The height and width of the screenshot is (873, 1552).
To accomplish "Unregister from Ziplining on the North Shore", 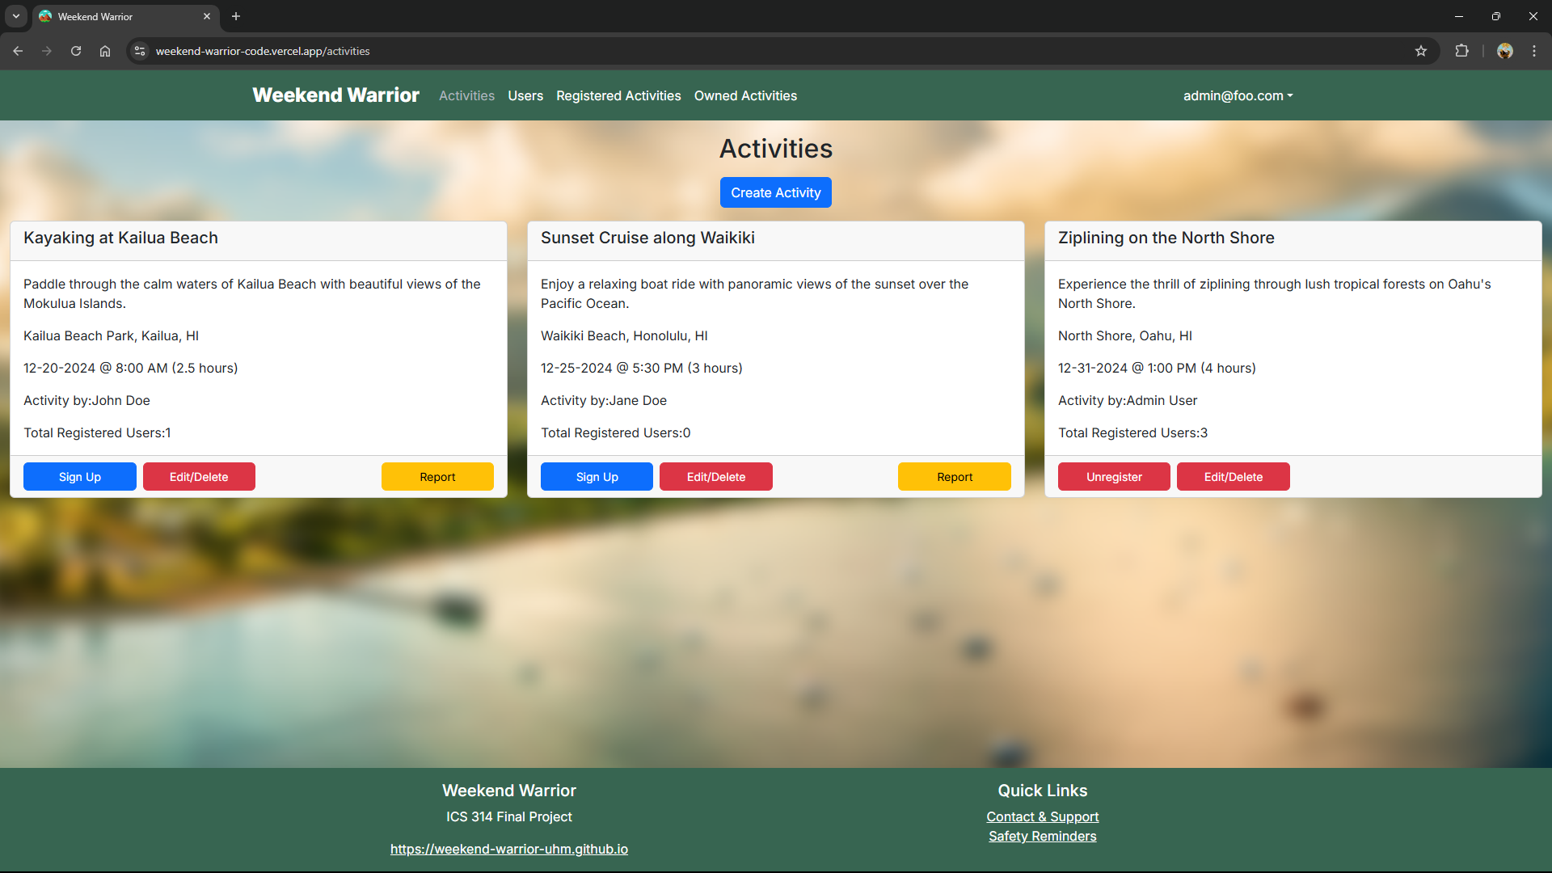I will (1113, 476).
